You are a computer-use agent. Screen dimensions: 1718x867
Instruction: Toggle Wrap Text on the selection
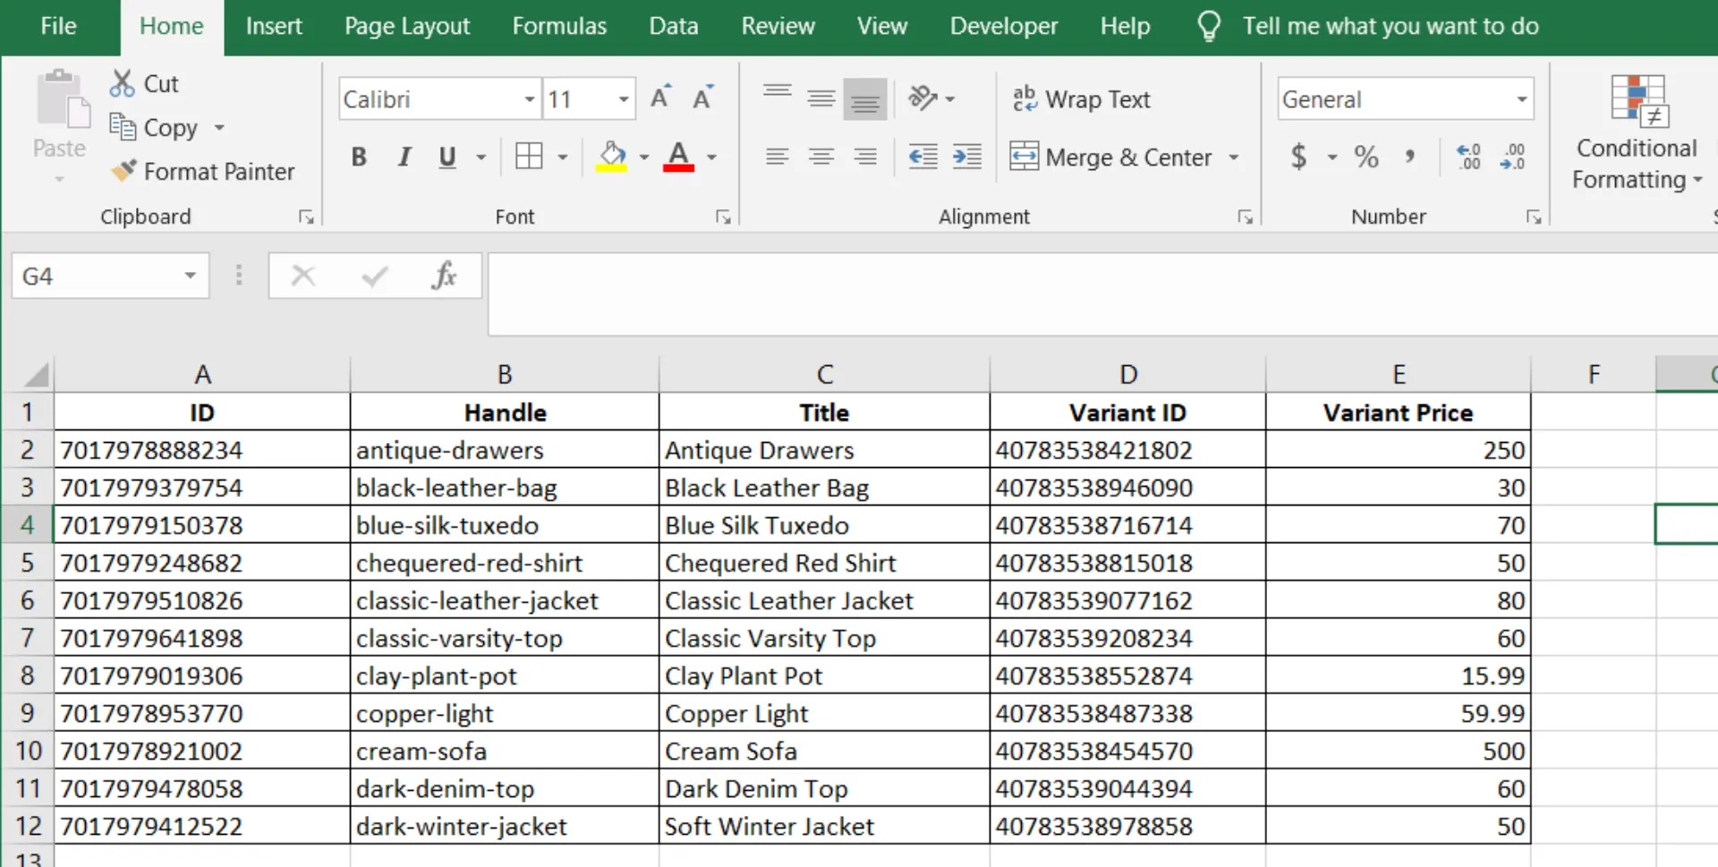click(1083, 99)
